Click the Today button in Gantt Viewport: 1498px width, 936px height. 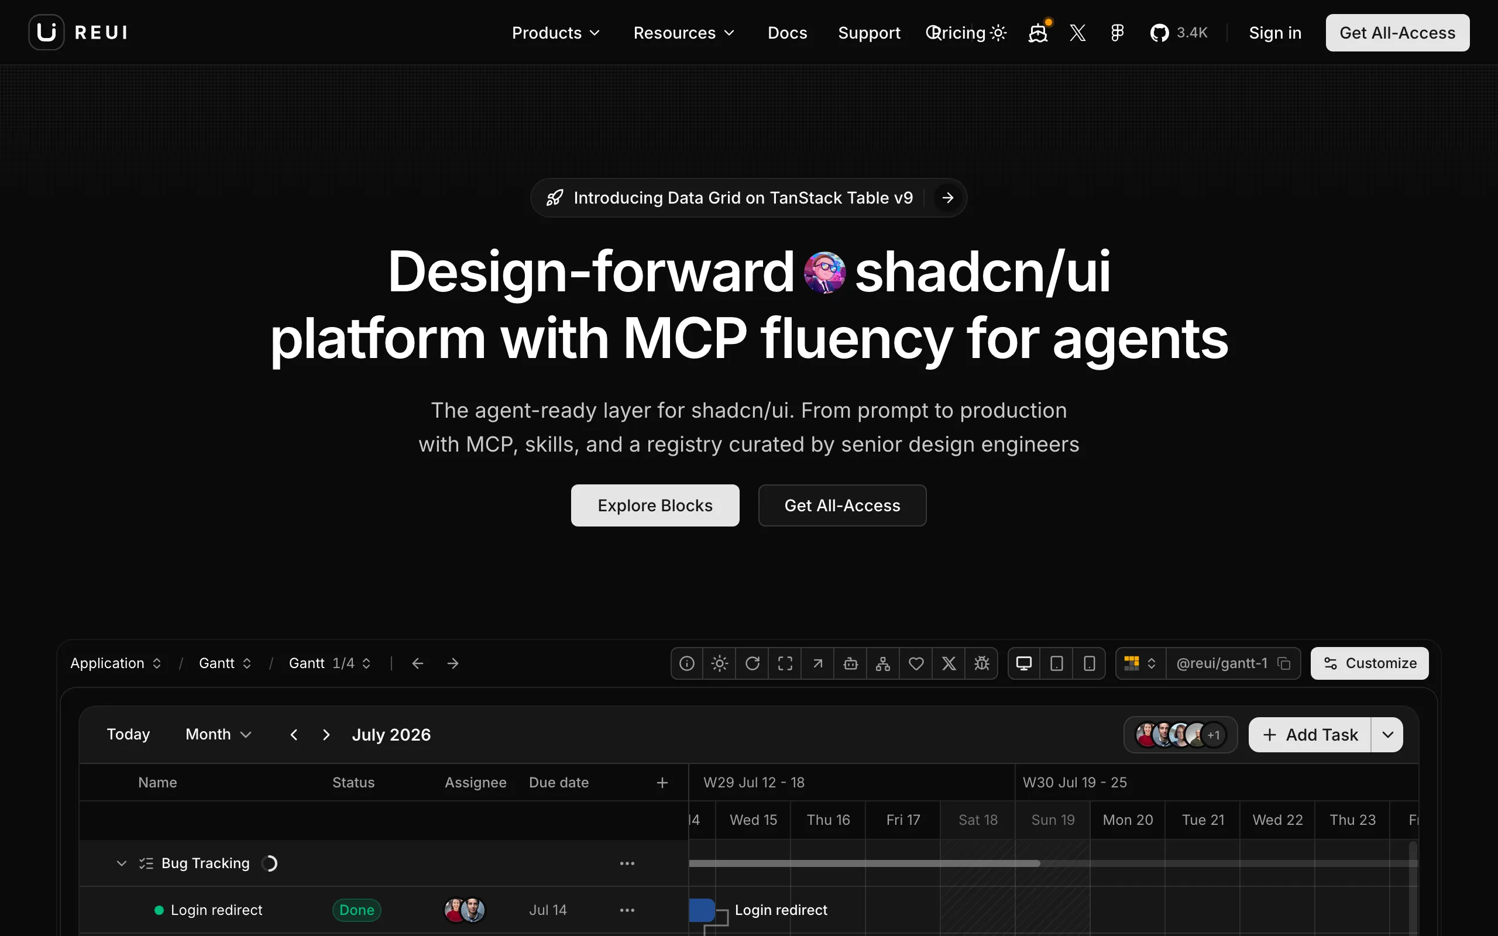(x=128, y=734)
